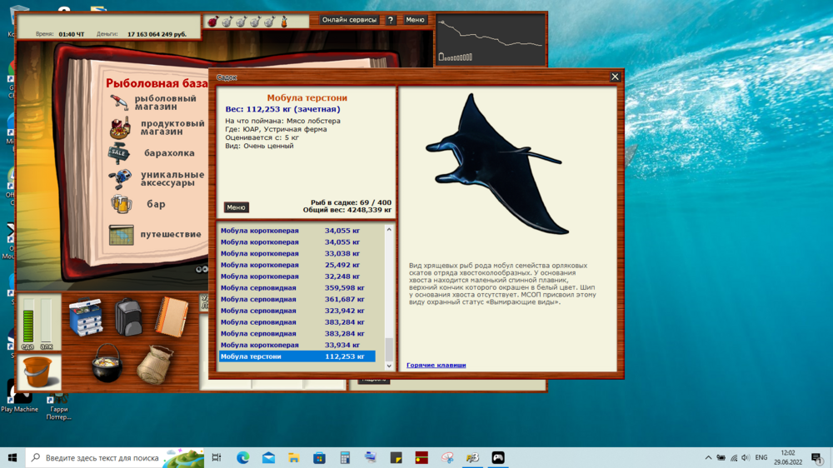This screenshot has width=833, height=468.
Task: Click the graph panel in the top right
Action: click(x=491, y=40)
